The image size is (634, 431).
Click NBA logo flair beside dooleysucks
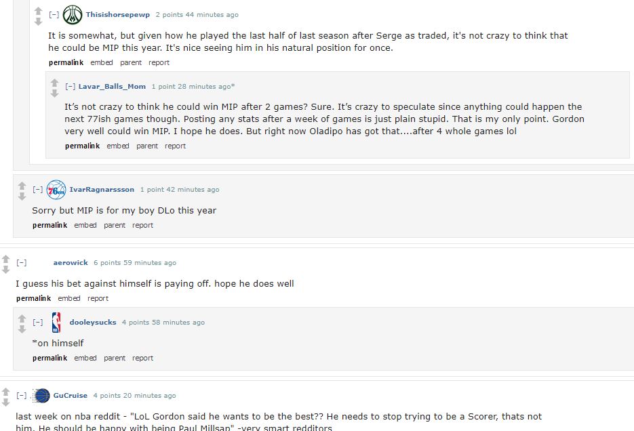pyautogui.click(x=56, y=323)
